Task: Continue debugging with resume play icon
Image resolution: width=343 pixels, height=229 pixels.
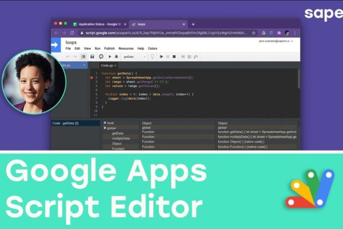Action: (161, 57)
